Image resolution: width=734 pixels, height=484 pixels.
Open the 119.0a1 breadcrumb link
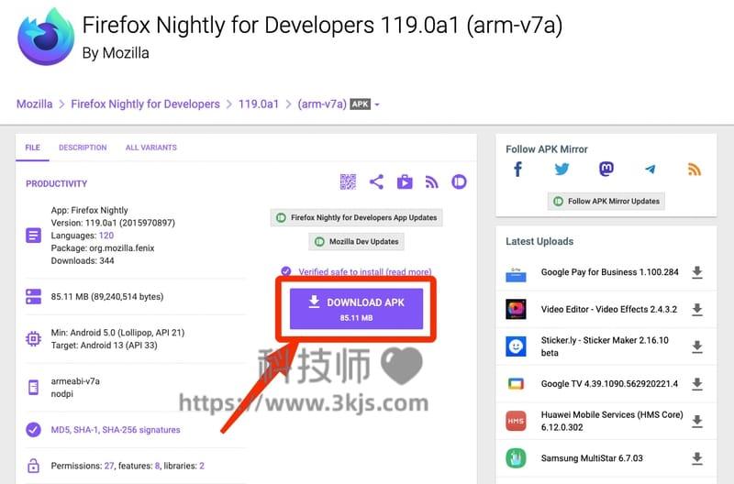tap(259, 104)
